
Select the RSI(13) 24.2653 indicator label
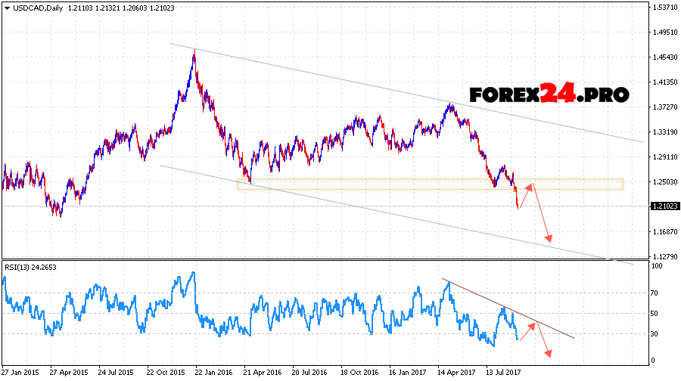tap(30, 267)
